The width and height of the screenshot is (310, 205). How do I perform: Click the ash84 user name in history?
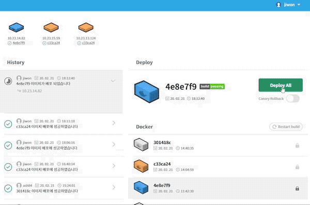[x=27, y=186]
